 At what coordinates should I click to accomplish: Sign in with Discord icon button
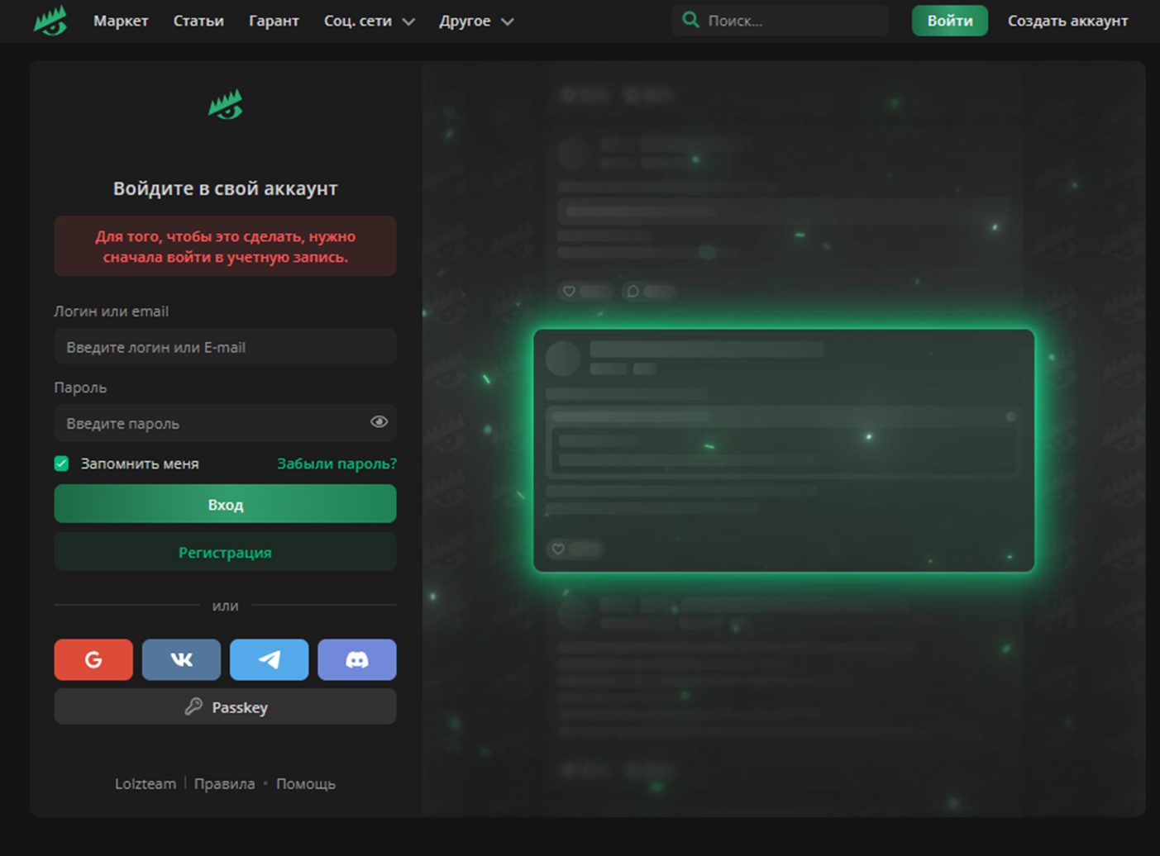[356, 659]
